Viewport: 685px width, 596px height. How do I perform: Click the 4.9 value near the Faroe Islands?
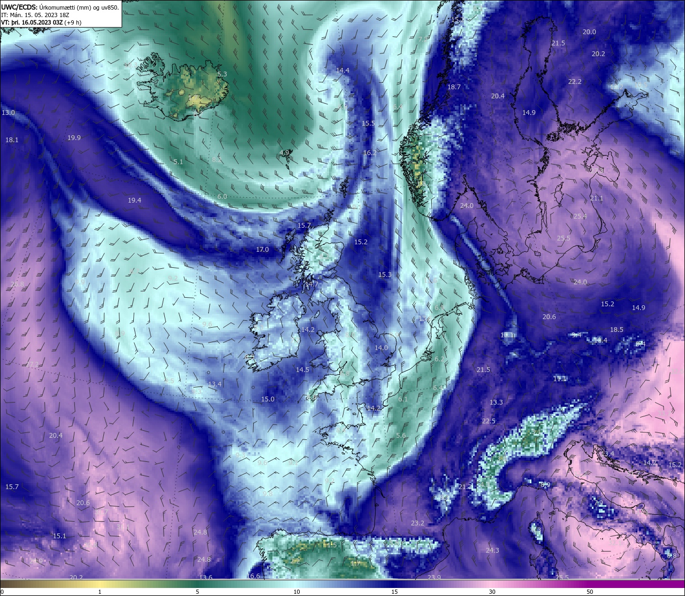(285, 152)
